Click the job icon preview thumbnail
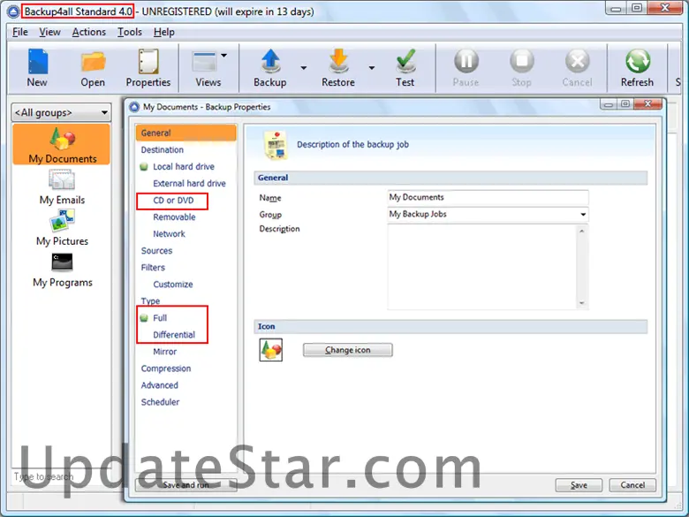 tap(270, 350)
